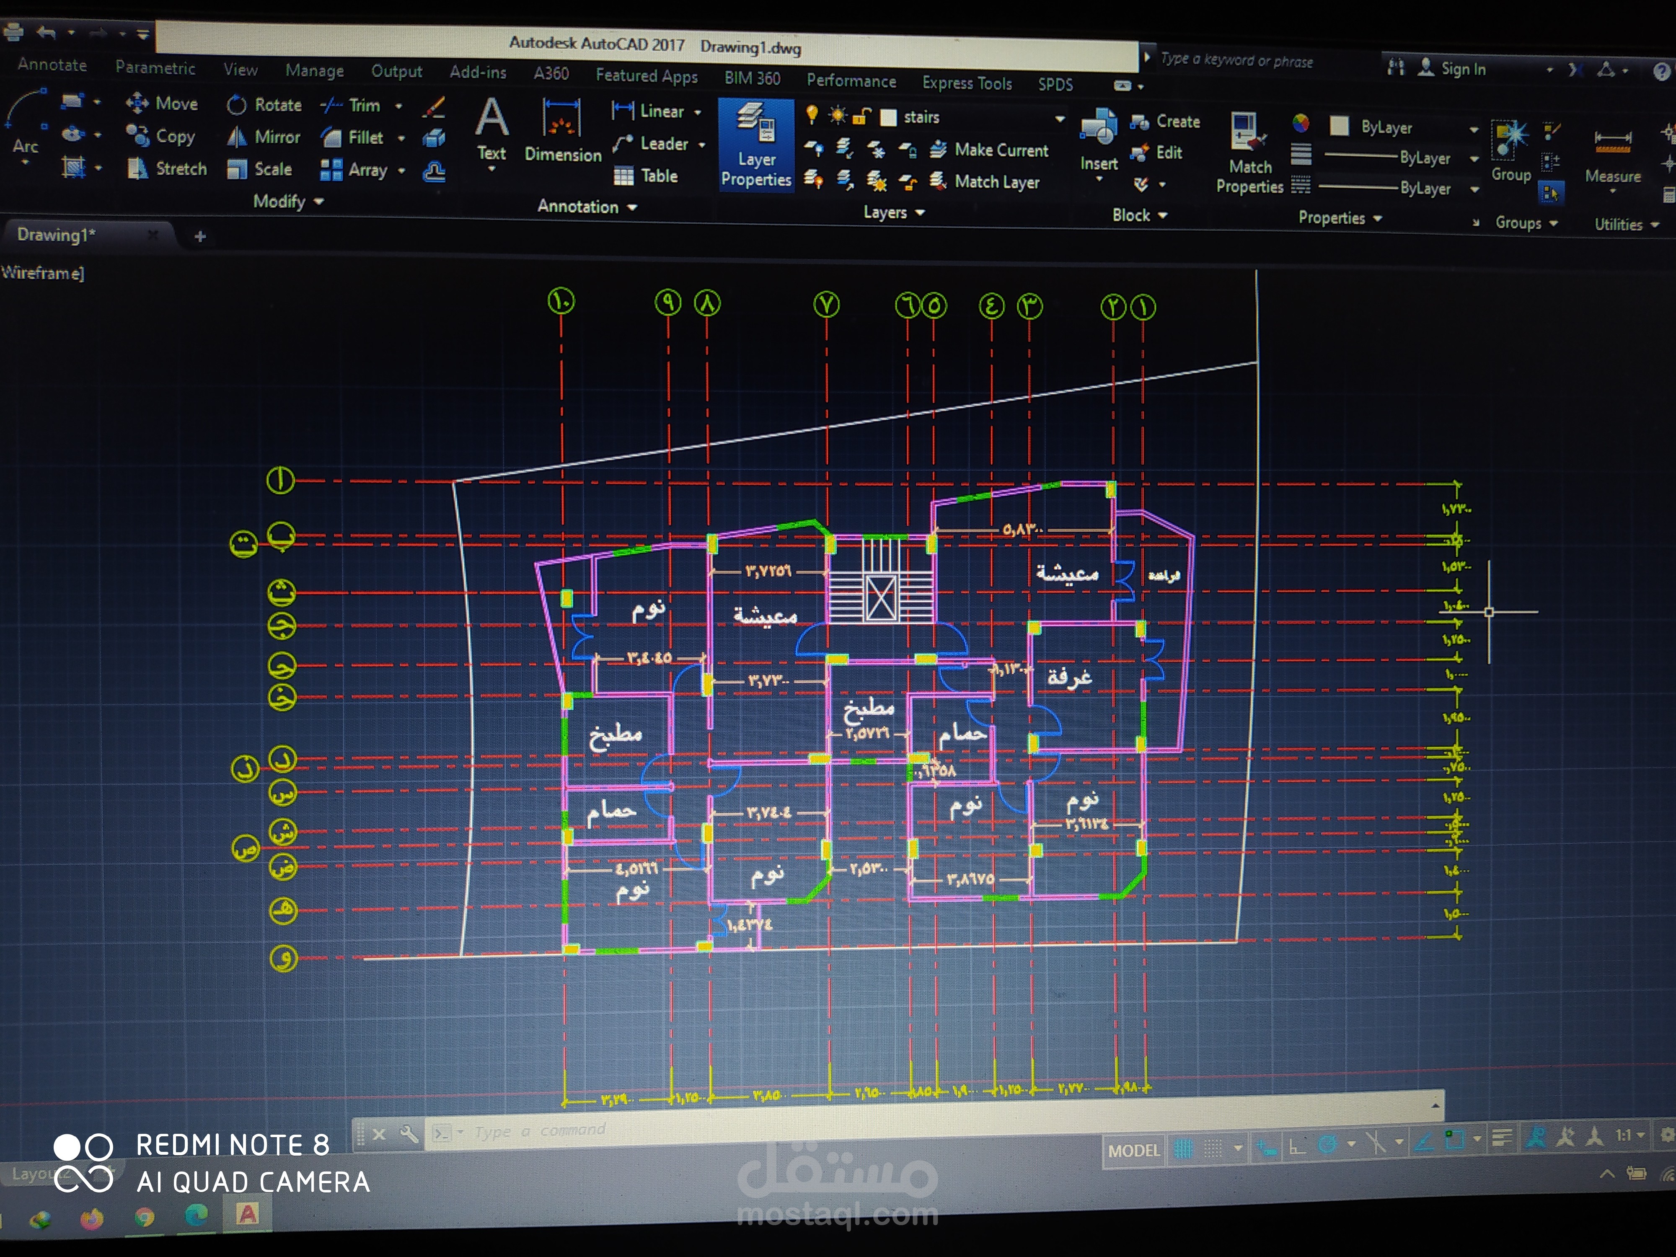Screen dimensions: 1676x1257
Task: Expand the Block panel
Action: point(1140,216)
